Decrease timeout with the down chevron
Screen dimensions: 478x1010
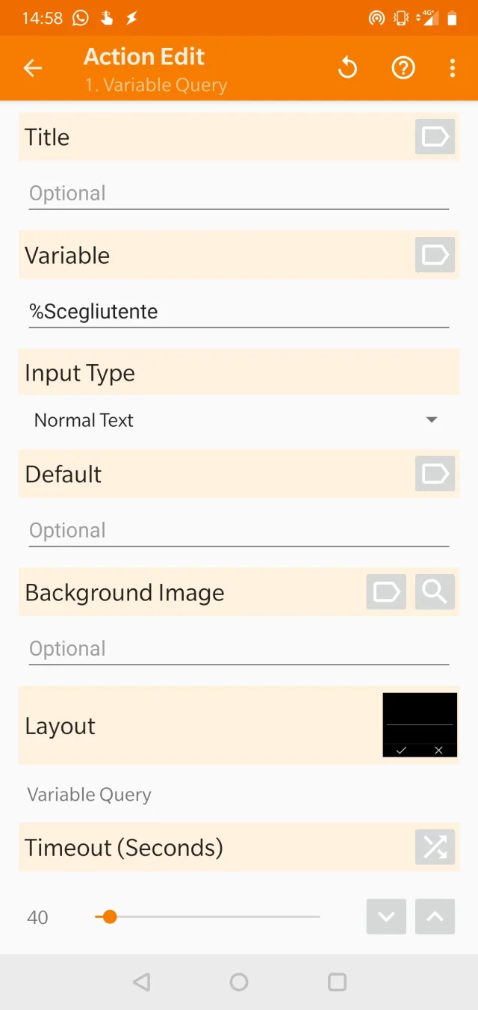386,917
